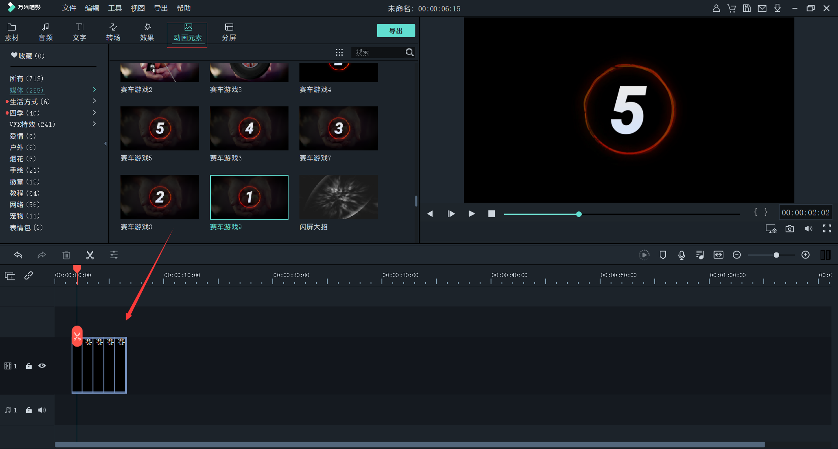Take a snapshot with the camera icon
This screenshot has width=838, height=449.
[790, 229]
